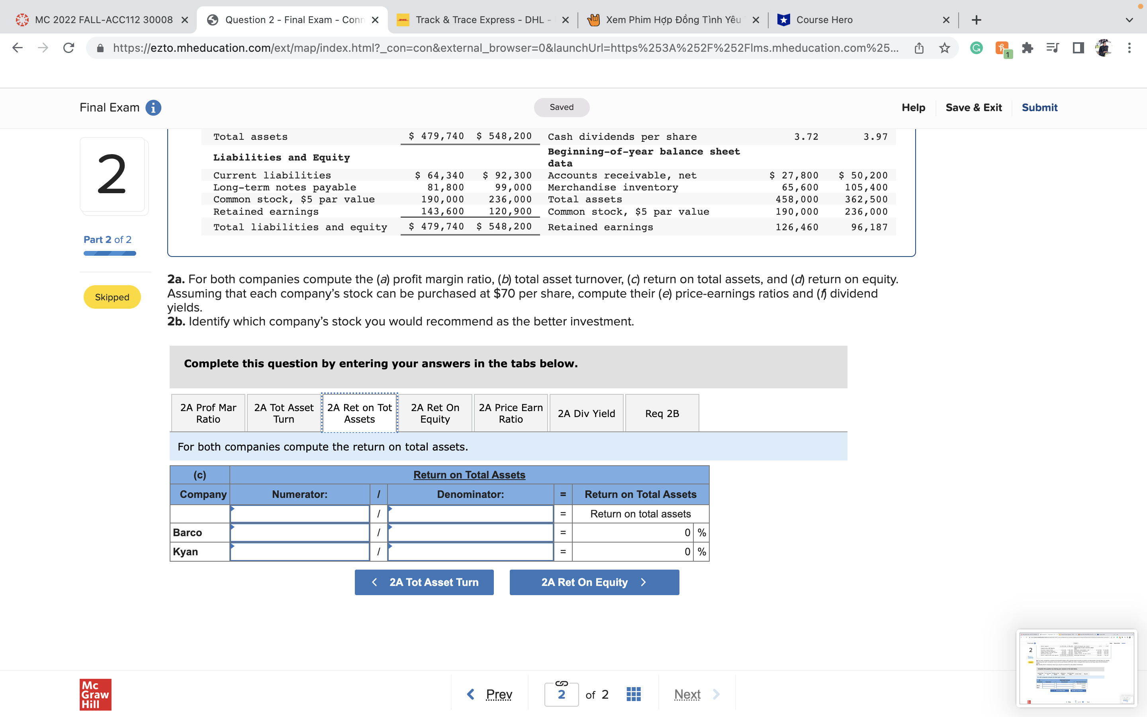Screen dimensions: 1147x717
Task: Click the Submit link
Action: tap(1039, 108)
